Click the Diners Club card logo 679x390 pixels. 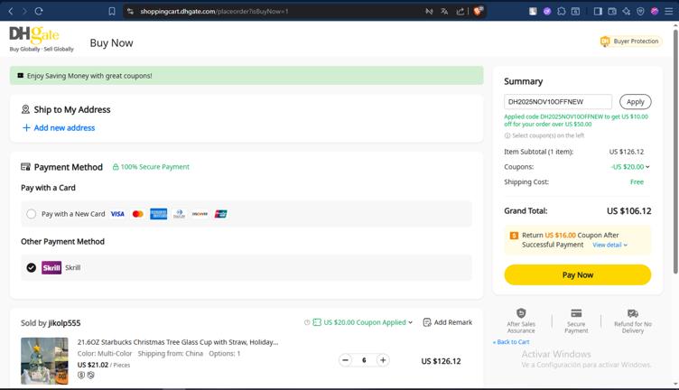tap(180, 214)
